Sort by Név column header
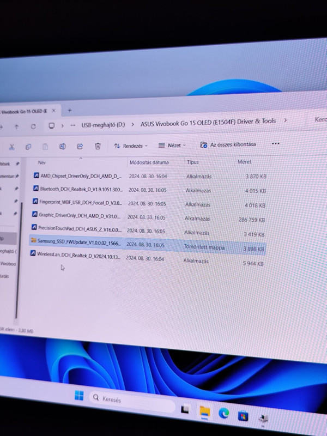 [x=42, y=162]
